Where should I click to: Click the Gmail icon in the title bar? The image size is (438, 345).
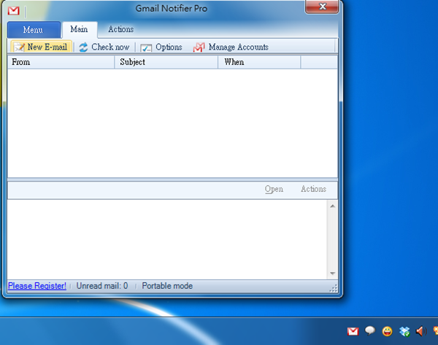(13, 9)
